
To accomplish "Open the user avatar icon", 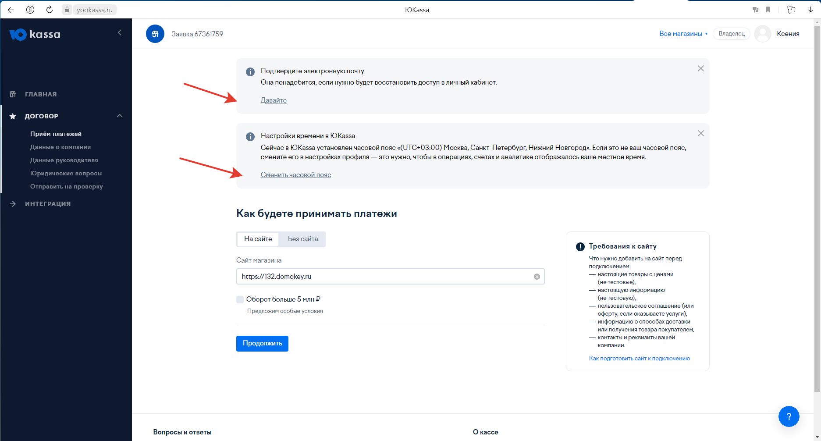I will click(x=763, y=34).
